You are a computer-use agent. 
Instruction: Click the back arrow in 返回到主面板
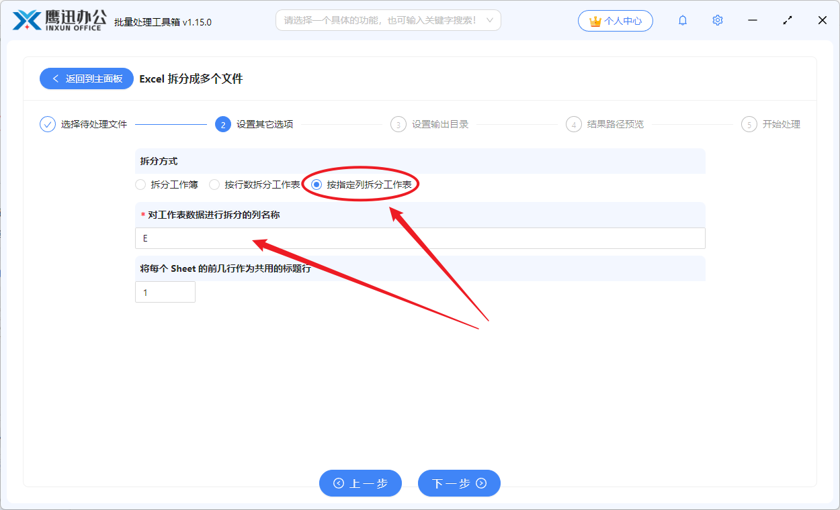click(56, 79)
